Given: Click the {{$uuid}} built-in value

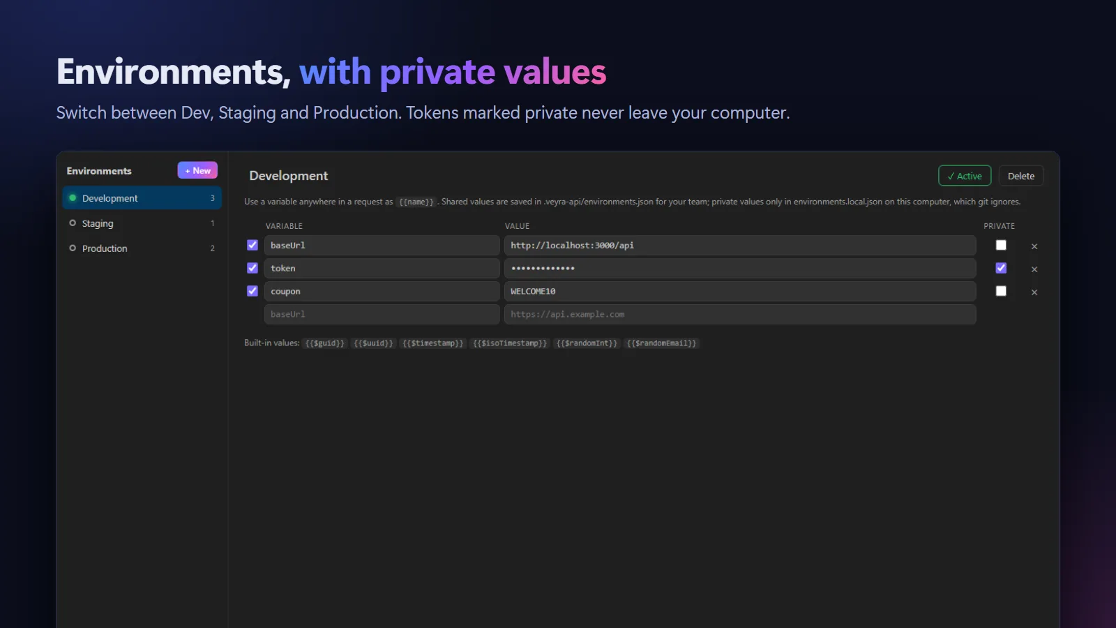Looking at the screenshot, I should click(x=373, y=343).
